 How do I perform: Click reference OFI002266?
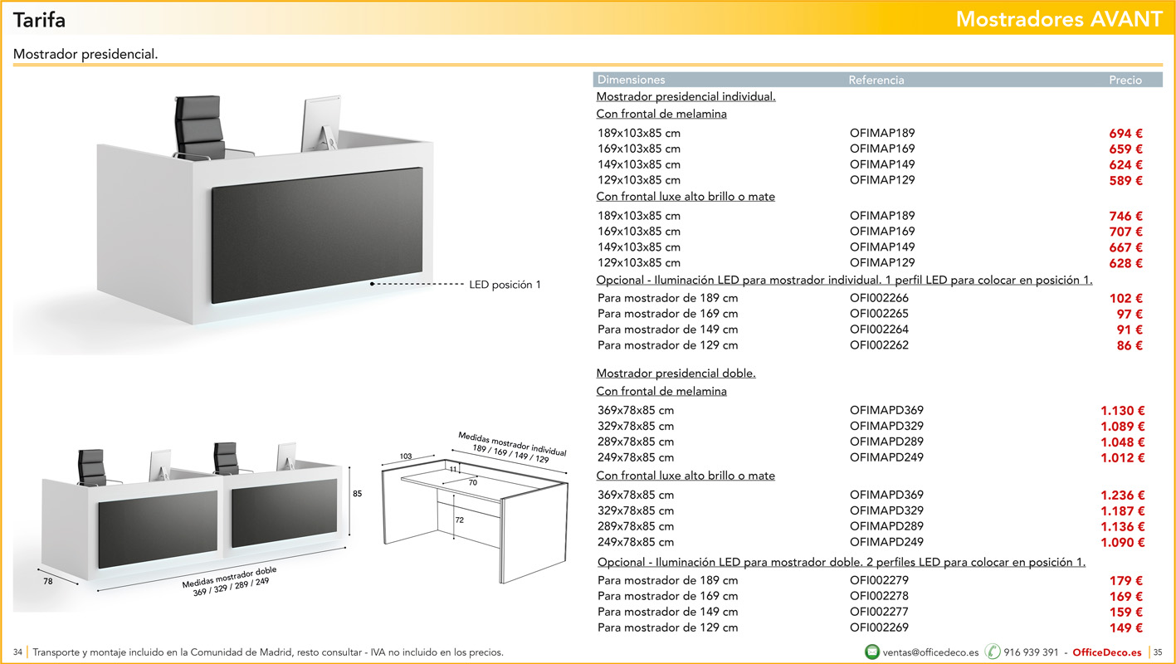pyautogui.click(x=879, y=298)
